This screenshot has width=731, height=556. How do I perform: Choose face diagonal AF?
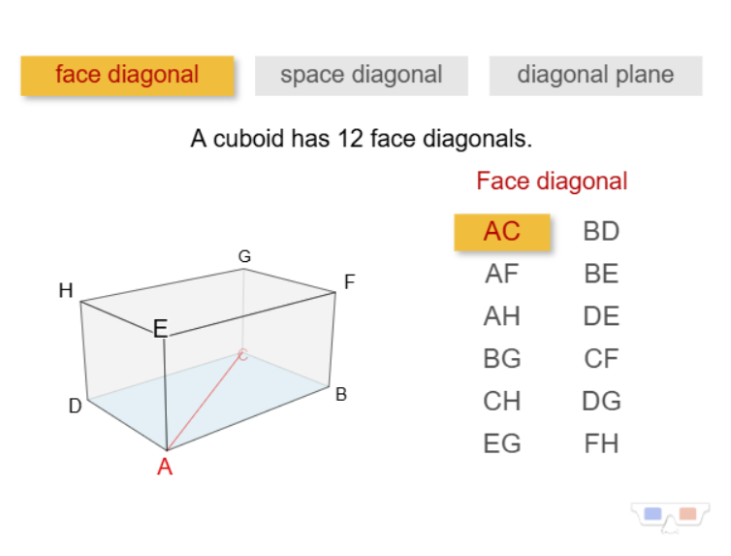pyautogui.click(x=502, y=275)
